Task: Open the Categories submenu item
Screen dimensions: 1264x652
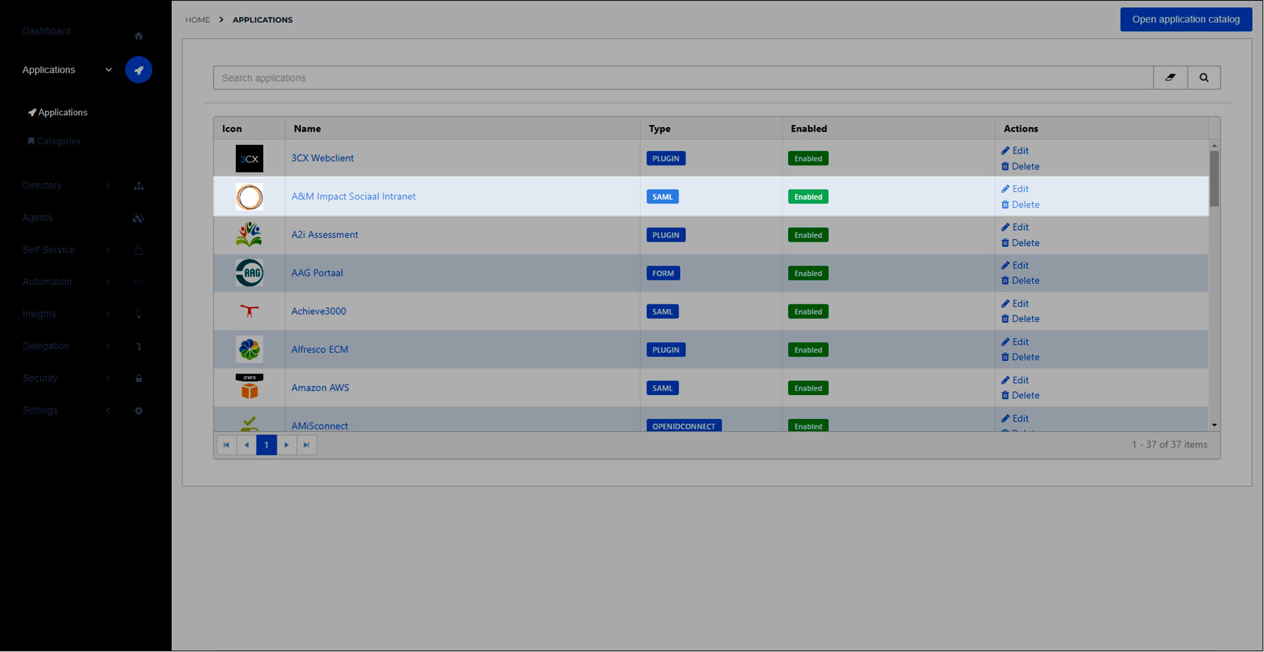Action: [x=54, y=142]
